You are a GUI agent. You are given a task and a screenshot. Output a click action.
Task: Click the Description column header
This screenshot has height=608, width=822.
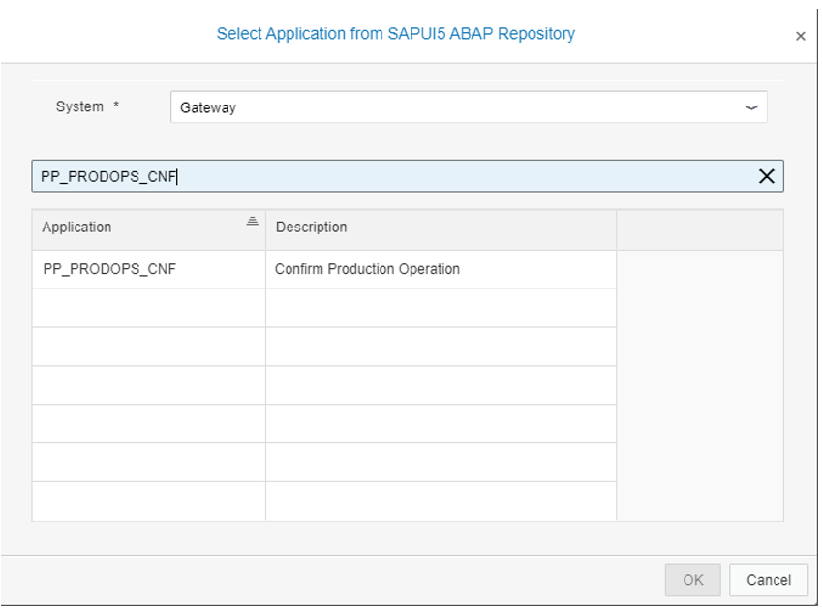(x=441, y=229)
